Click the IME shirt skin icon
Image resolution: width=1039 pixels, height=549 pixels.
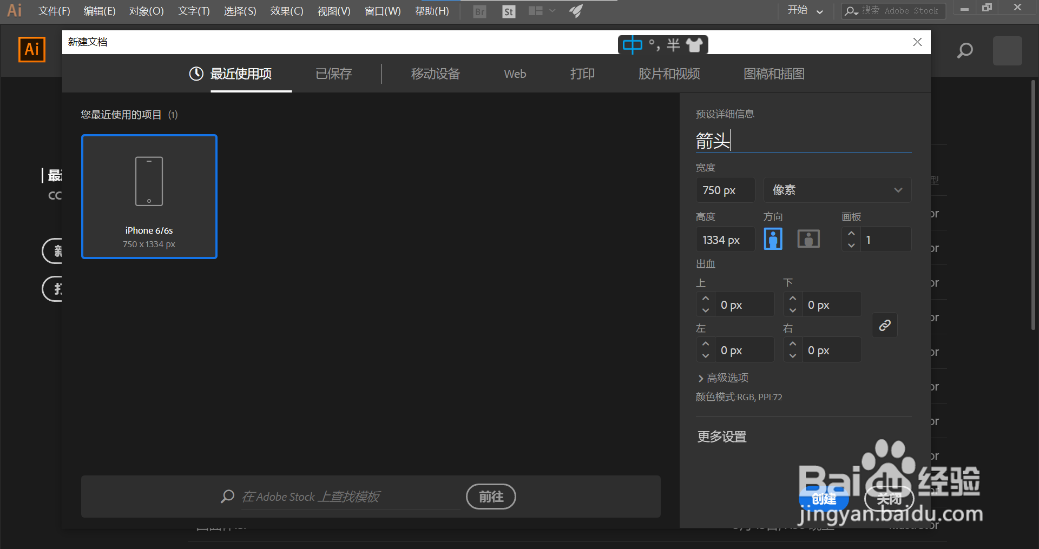694,45
